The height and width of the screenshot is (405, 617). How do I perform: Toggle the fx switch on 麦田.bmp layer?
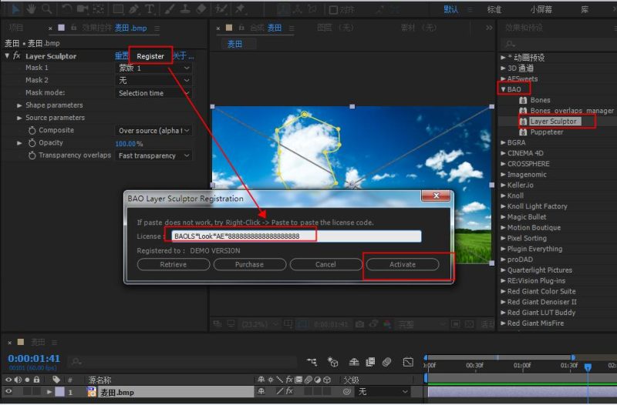tap(289, 391)
